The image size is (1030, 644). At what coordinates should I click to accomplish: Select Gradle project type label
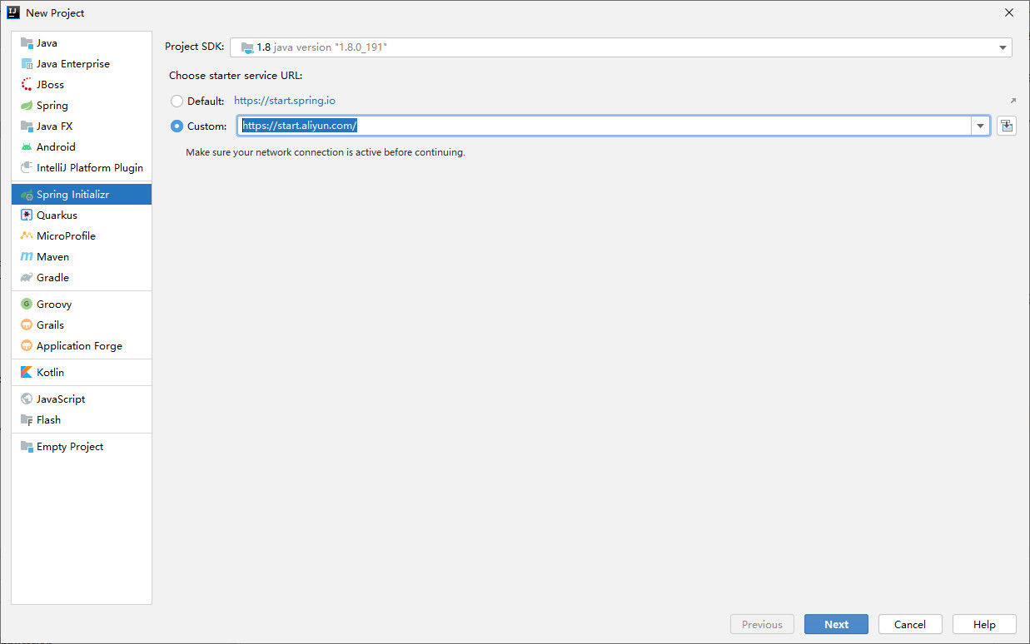(52, 278)
